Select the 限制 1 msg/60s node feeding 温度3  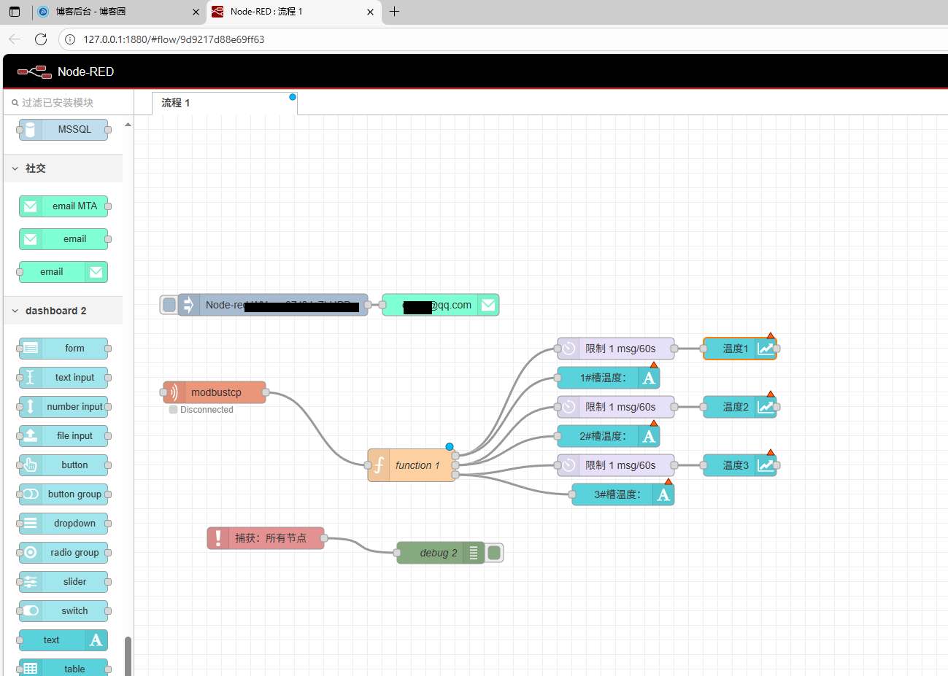pos(616,465)
